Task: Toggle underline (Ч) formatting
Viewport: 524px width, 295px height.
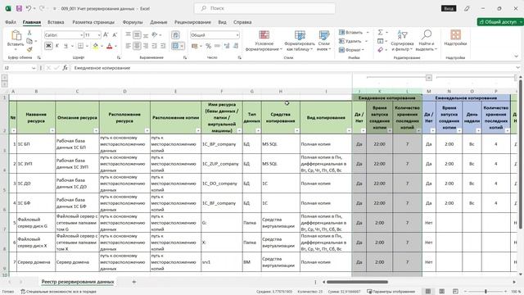Action: pos(65,46)
